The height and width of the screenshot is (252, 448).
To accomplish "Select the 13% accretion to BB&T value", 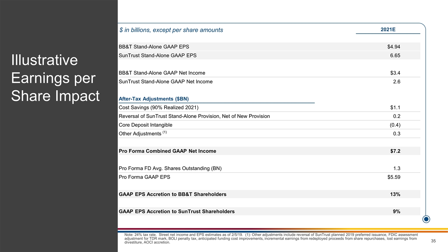I will point(395,194).
